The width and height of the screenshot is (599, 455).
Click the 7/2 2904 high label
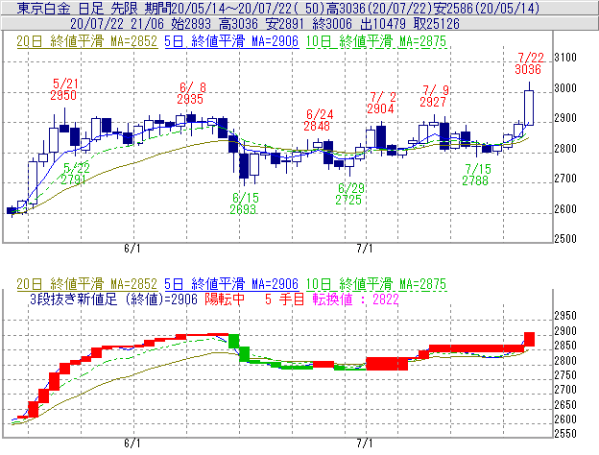coord(381,103)
